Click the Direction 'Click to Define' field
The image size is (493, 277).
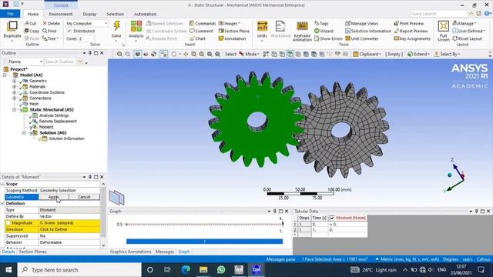tap(69, 229)
